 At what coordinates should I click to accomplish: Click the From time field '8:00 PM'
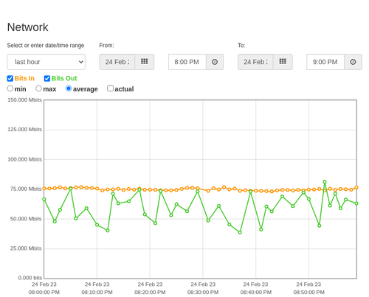coord(187,62)
